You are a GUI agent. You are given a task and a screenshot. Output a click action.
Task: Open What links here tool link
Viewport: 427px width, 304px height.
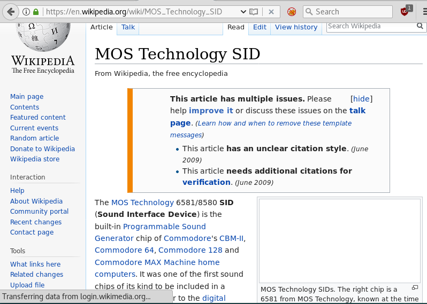[35, 264]
